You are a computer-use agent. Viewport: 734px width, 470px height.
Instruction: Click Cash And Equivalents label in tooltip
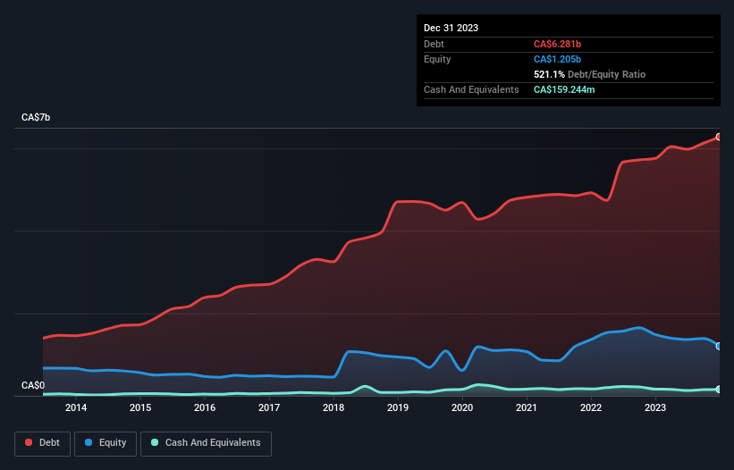pos(471,89)
